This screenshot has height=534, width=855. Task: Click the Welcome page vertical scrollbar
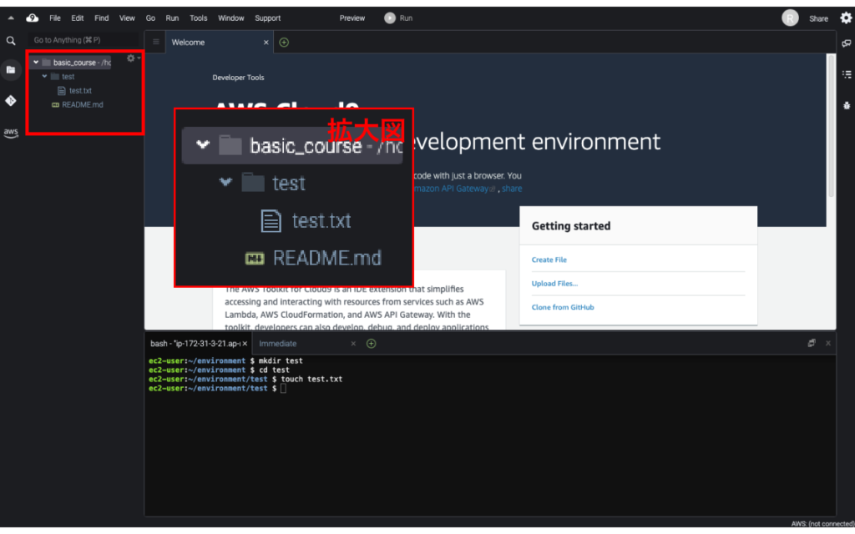(831, 125)
